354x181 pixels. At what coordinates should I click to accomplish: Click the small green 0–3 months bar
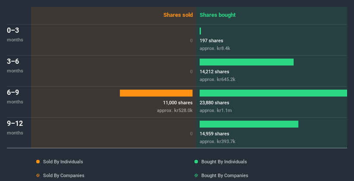(200, 31)
